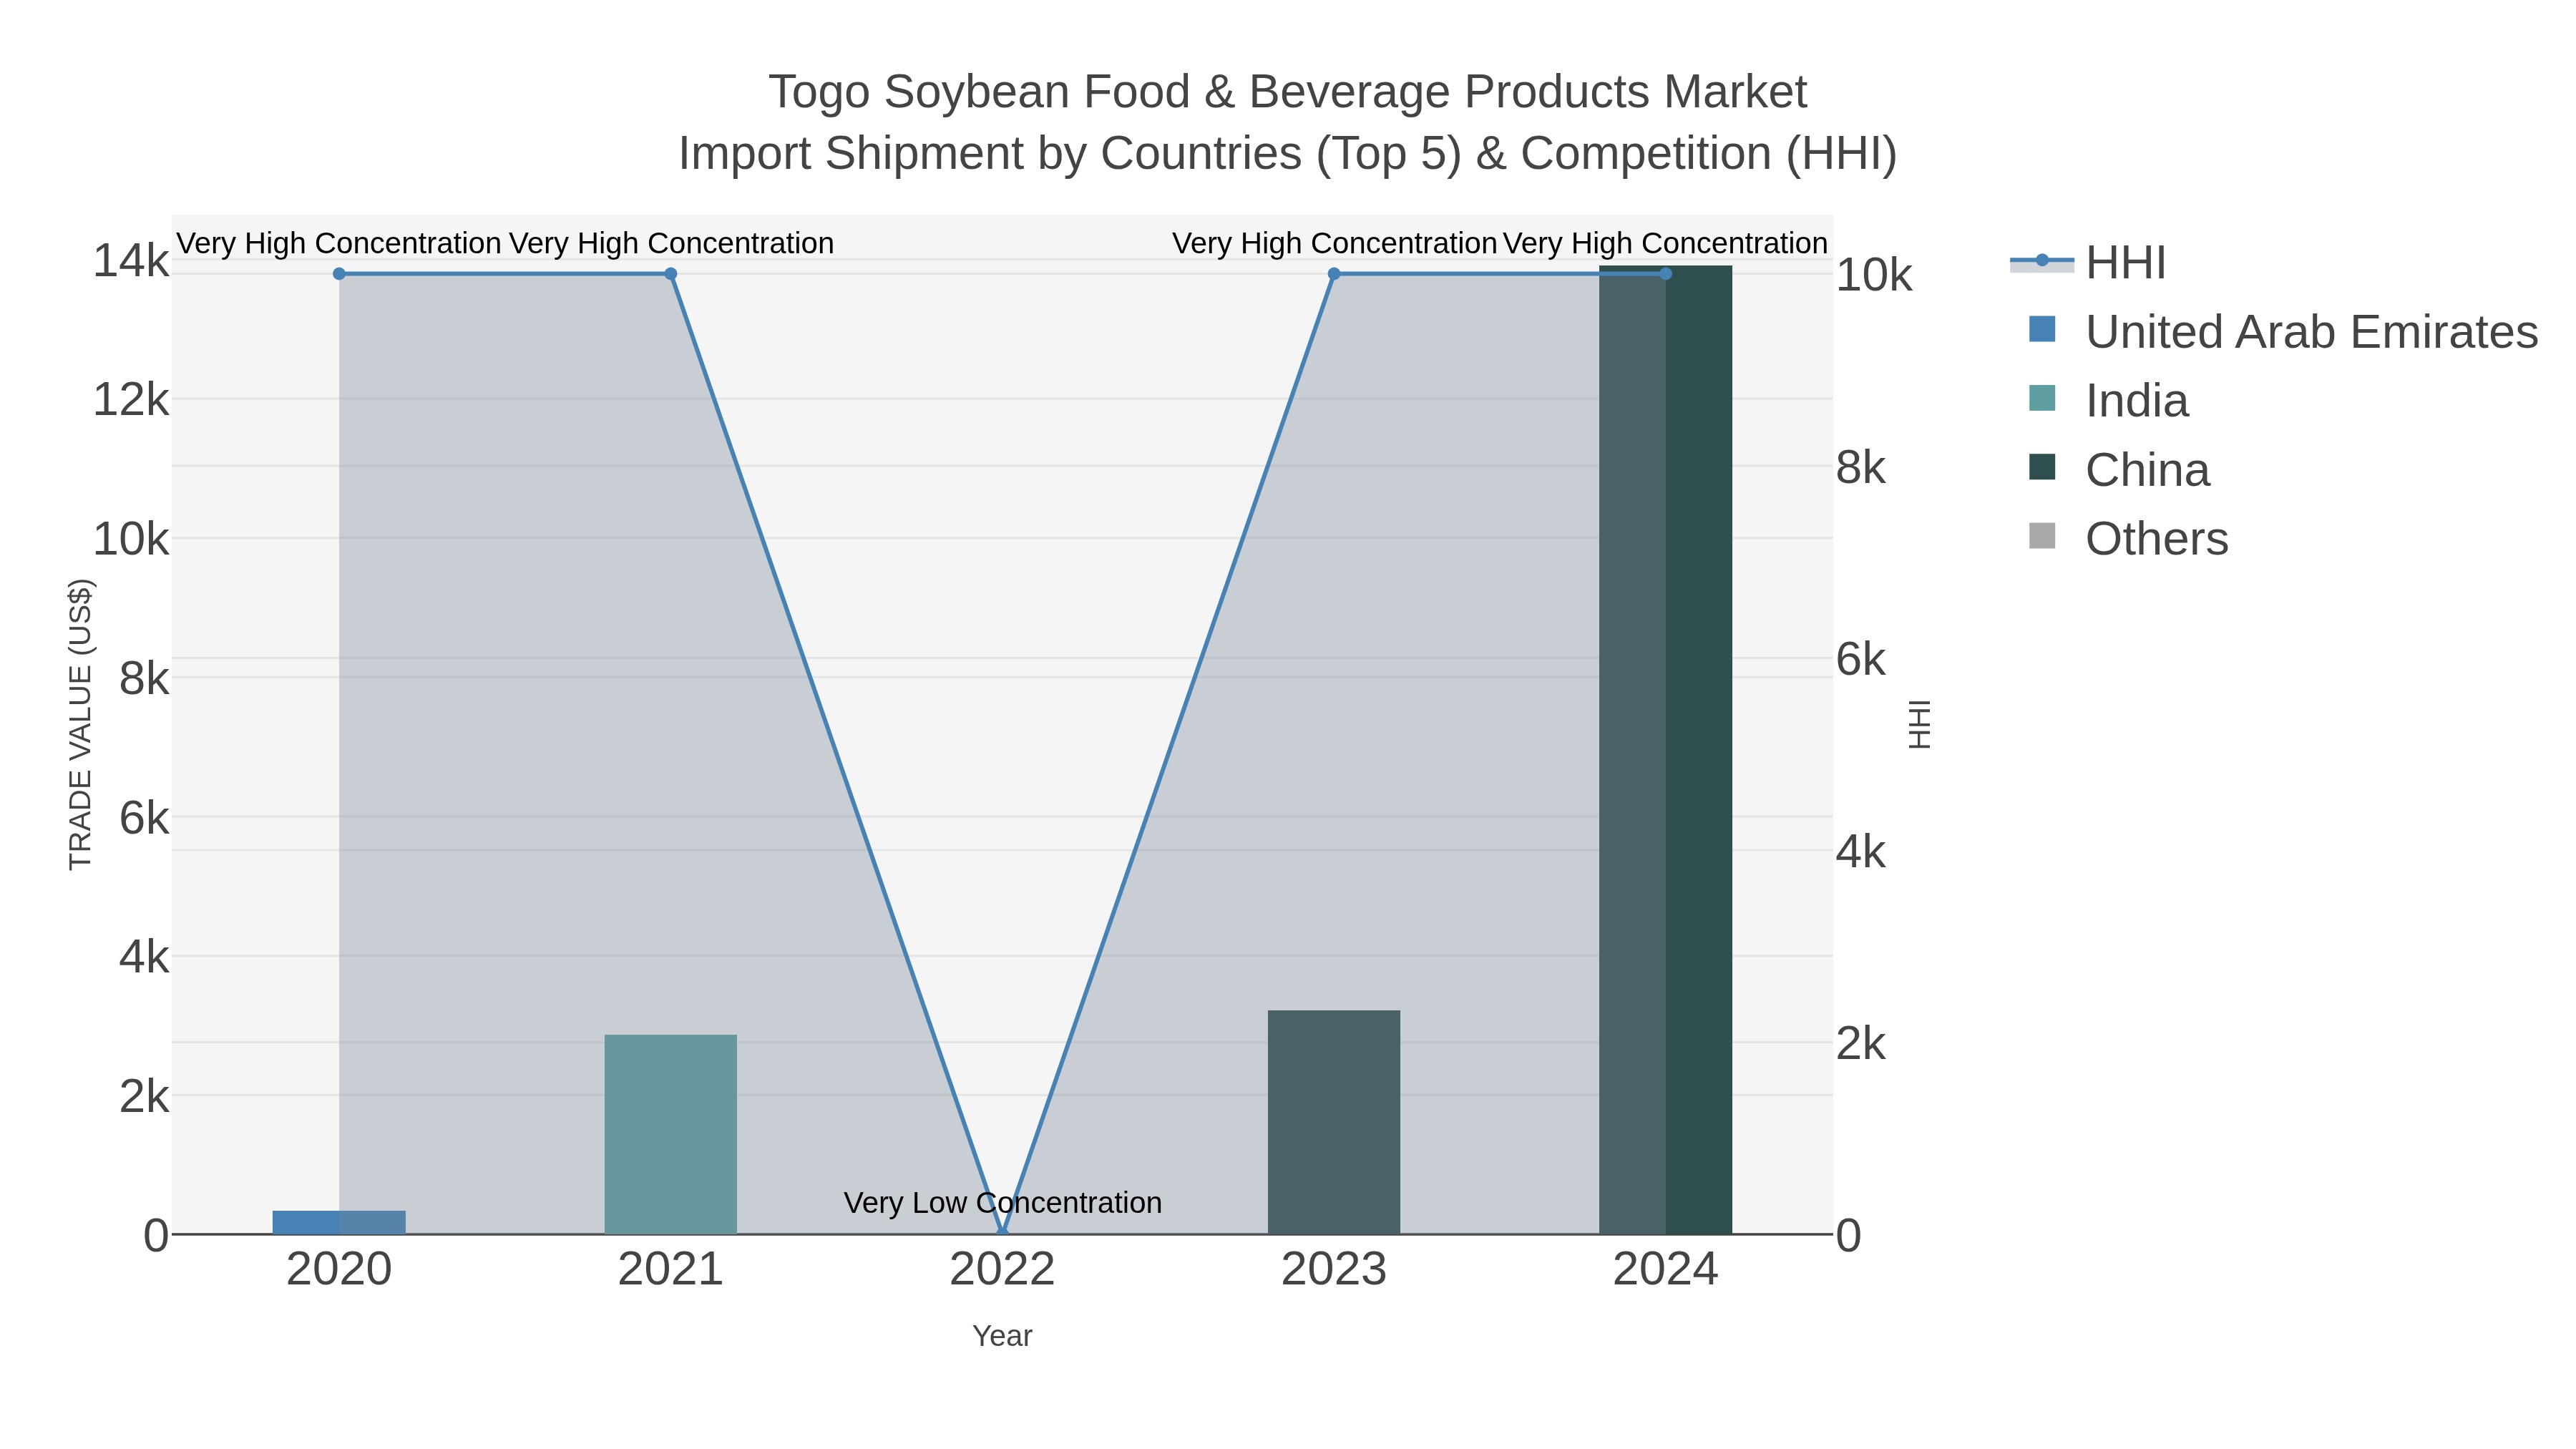Click the 8k right HHI axis tick
The image size is (2576, 1449).
pos(1861,467)
